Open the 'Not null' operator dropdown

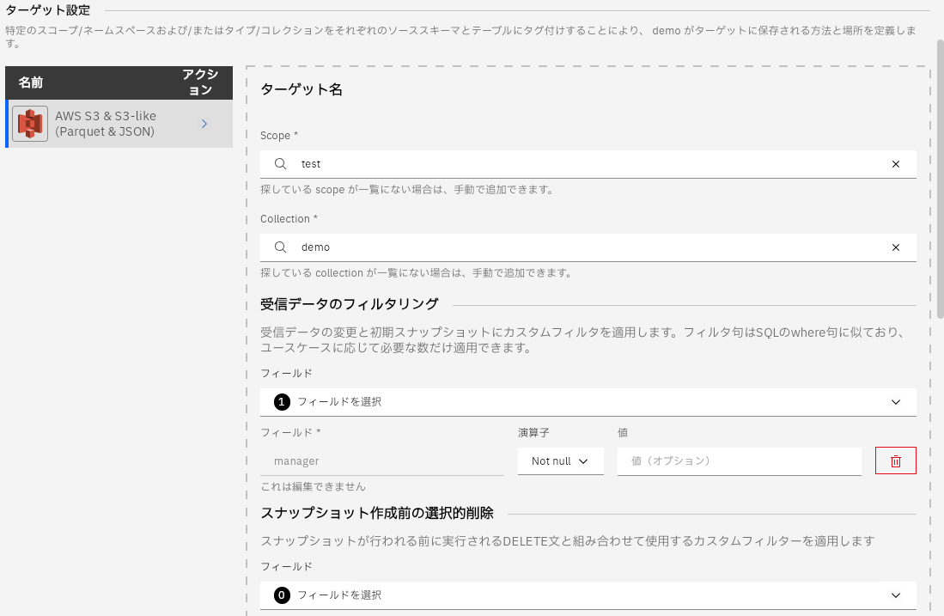[560, 461]
